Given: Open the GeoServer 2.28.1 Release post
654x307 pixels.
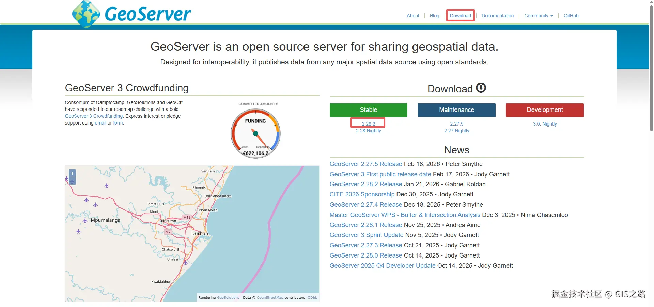Looking at the screenshot, I should coord(366,225).
